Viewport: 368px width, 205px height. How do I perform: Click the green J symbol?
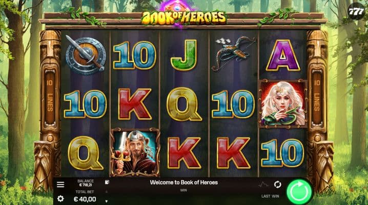(x=183, y=55)
